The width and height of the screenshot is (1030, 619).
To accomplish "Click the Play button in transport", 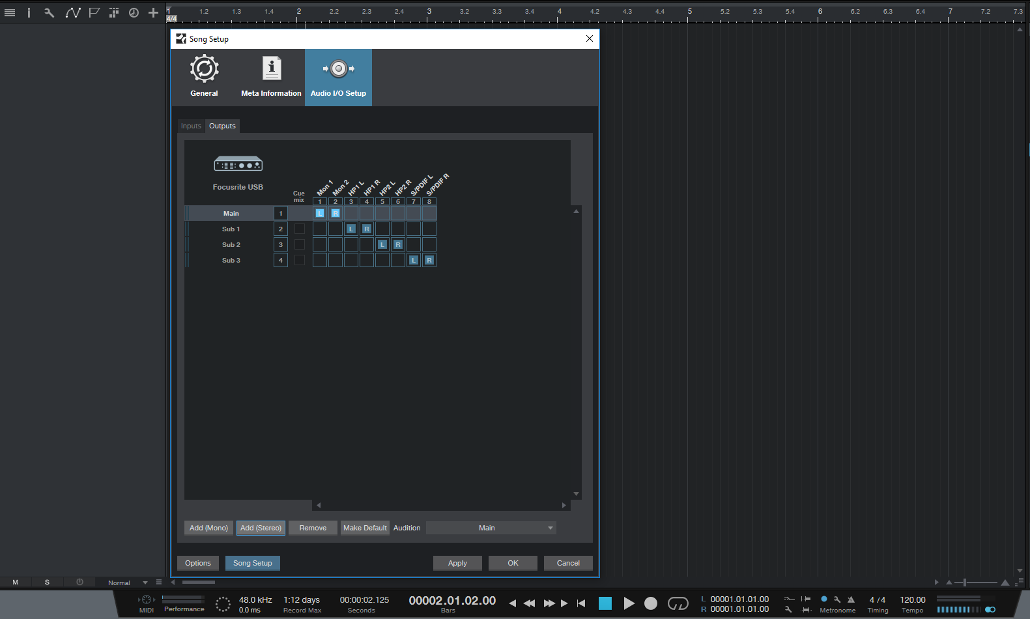I will coord(629,603).
